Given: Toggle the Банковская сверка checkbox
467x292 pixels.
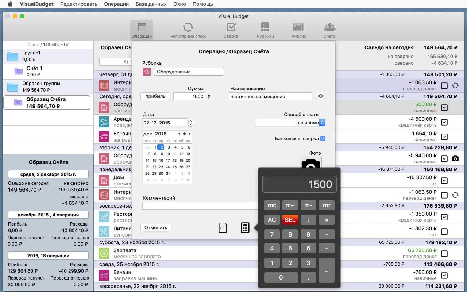Looking at the screenshot, I should 323,139.
